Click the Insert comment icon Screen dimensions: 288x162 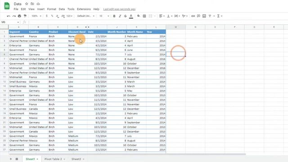click(x=198, y=16)
